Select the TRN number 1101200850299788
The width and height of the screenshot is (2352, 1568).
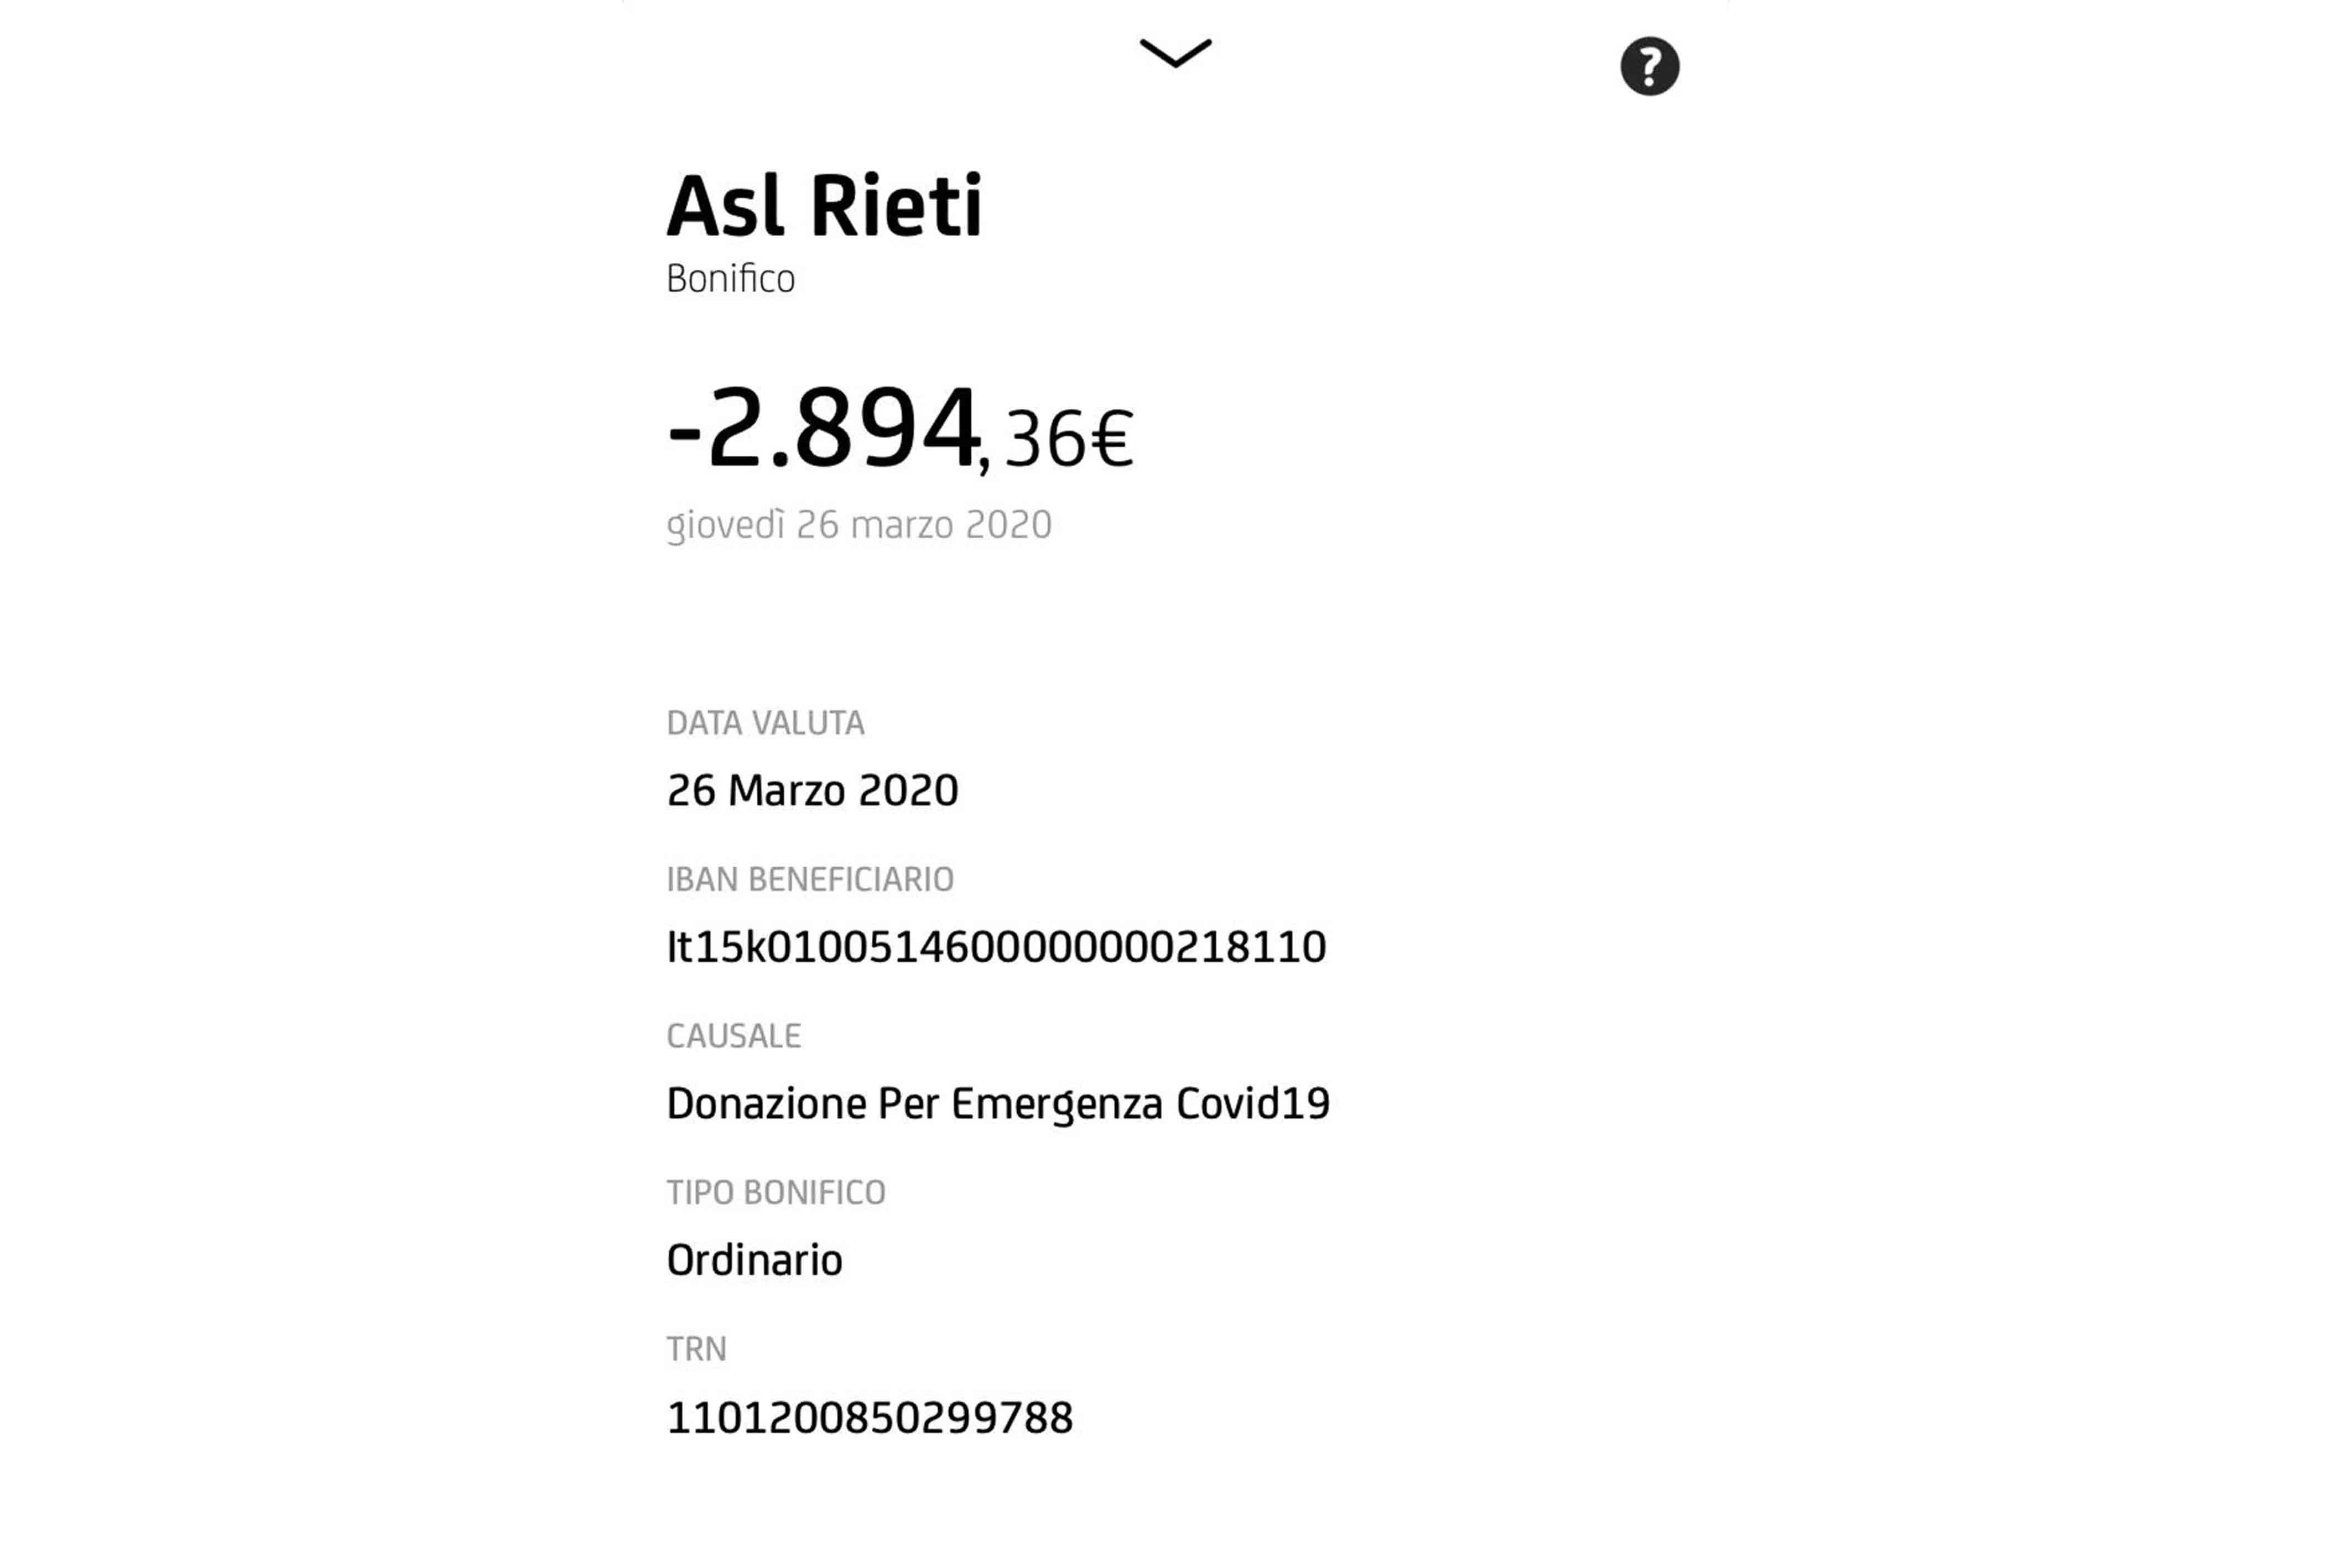(x=869, y=1418)
